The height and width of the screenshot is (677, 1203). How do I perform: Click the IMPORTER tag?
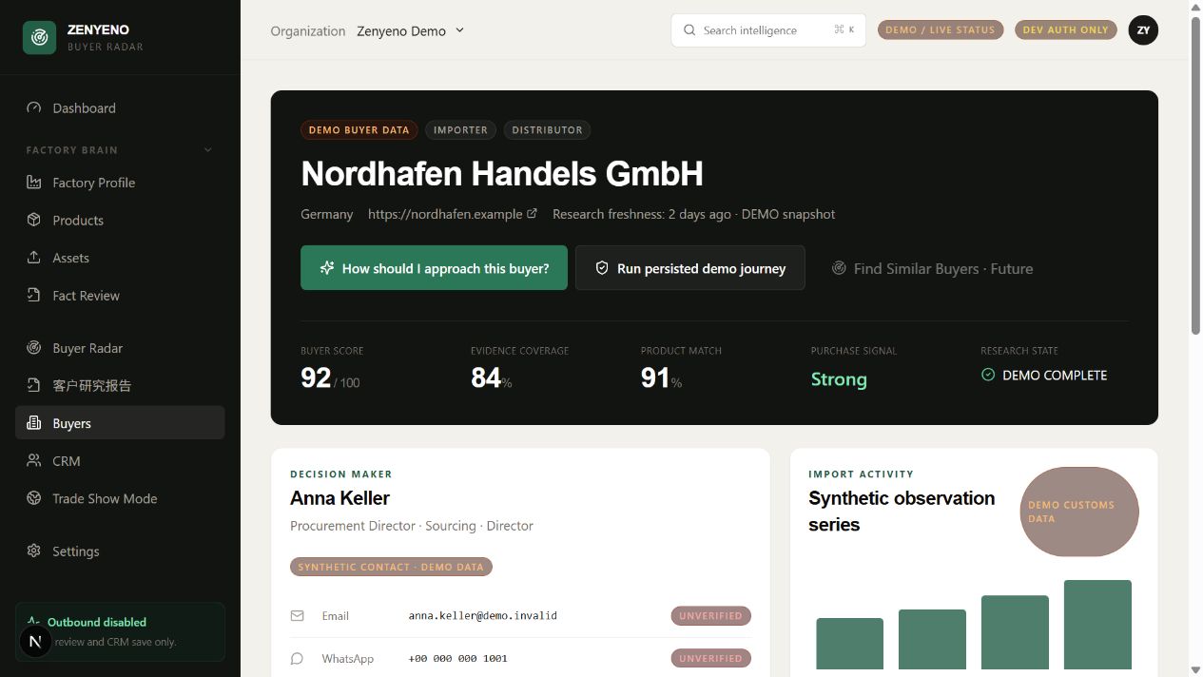460,130
